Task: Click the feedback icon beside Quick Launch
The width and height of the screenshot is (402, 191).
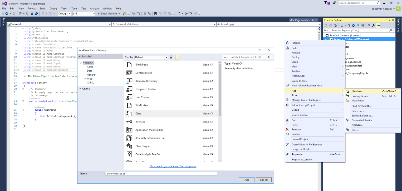Action: point(335,3)
